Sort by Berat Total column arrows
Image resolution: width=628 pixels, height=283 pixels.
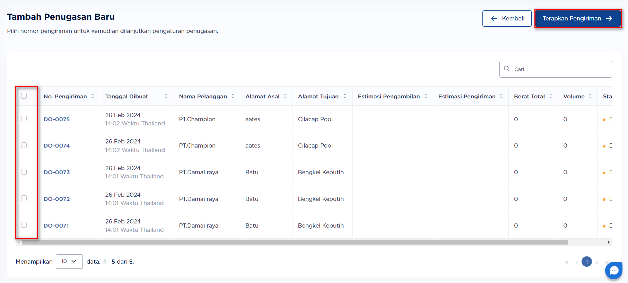(551, 96)
